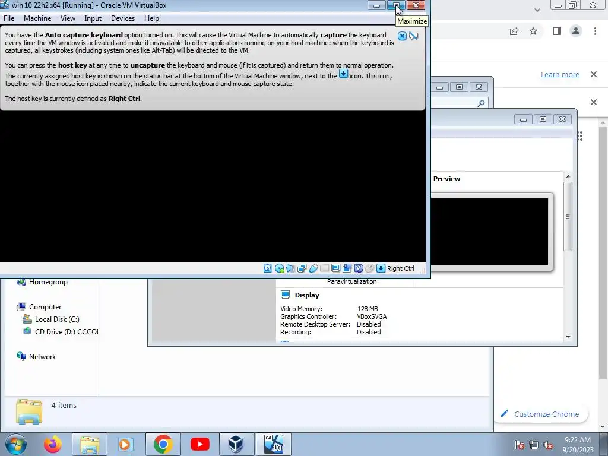Close the second Chrome notification bar
608x456 pixels.
594,102
